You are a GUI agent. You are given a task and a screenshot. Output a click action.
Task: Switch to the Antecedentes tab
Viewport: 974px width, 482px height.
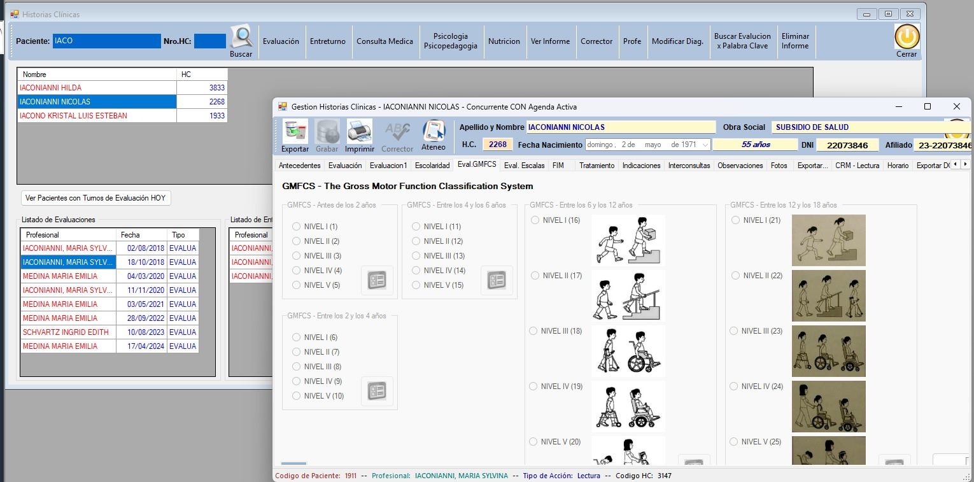[x=299, y=166]
